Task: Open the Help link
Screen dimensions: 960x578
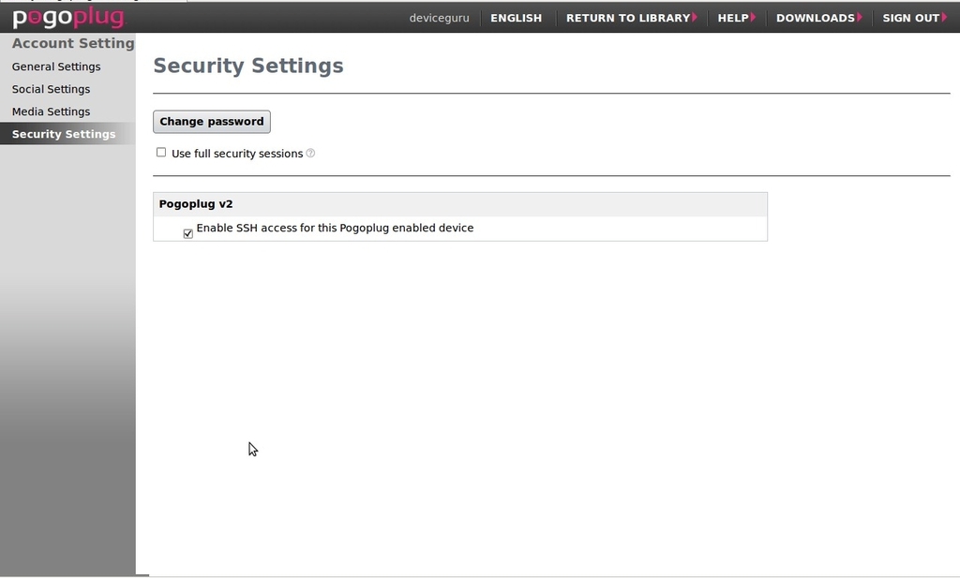Action: [733, 18]
